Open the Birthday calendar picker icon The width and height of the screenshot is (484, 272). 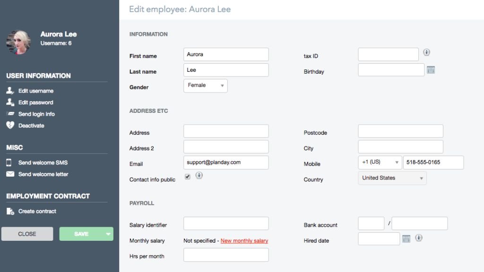pos(431,70)
